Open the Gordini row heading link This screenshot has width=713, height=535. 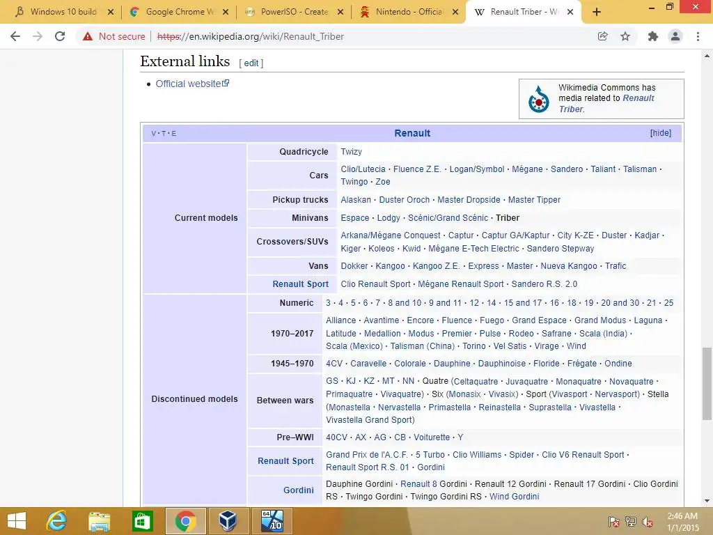(298, 490)
